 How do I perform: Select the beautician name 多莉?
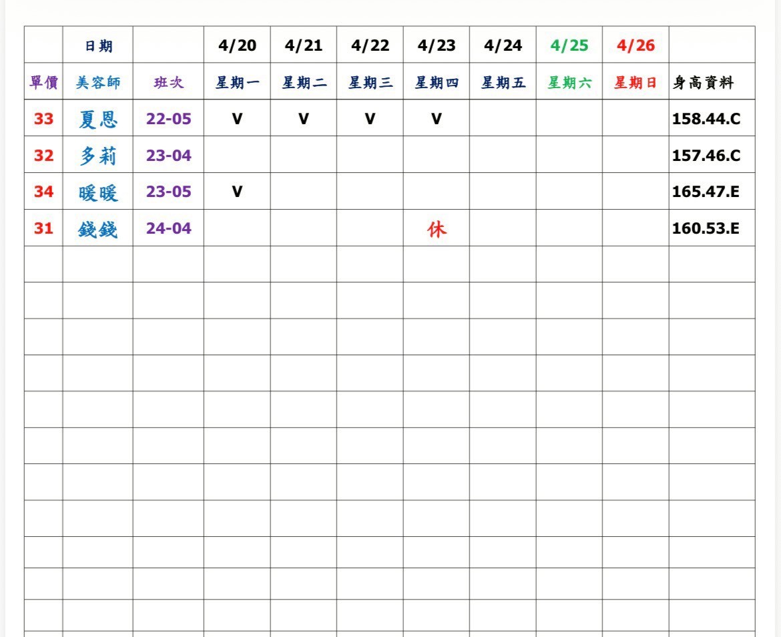pyautogui.click(x=98, y=156)
